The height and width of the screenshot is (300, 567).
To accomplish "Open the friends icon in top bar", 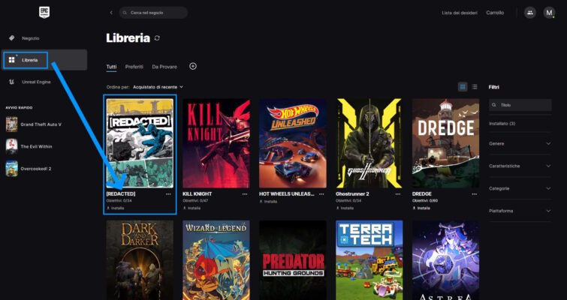I will 530,13.
